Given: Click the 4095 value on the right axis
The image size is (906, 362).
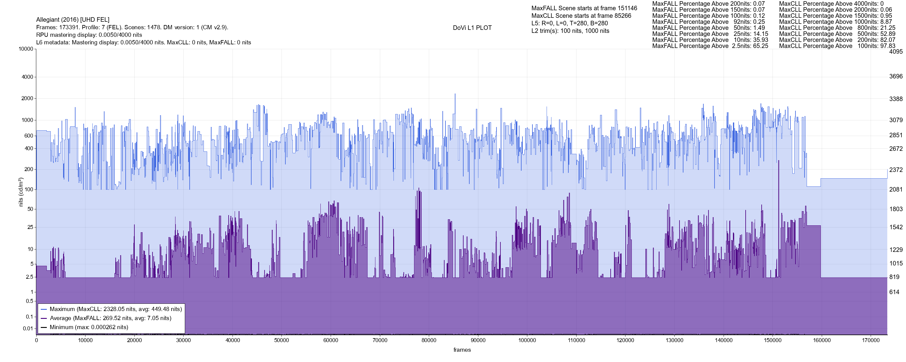Looking at the screenshot, I should click(x=895, y=51).
